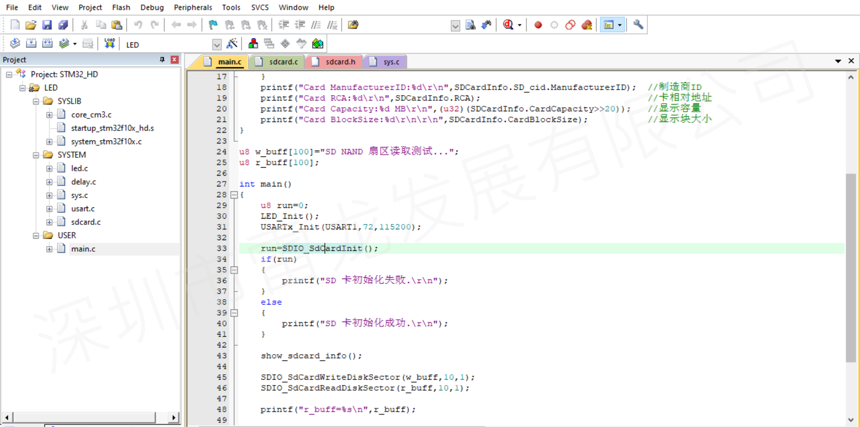Open Configuration wrench icon
The height and width of the screenshot is (427, 860).
[x=638, y=25]
